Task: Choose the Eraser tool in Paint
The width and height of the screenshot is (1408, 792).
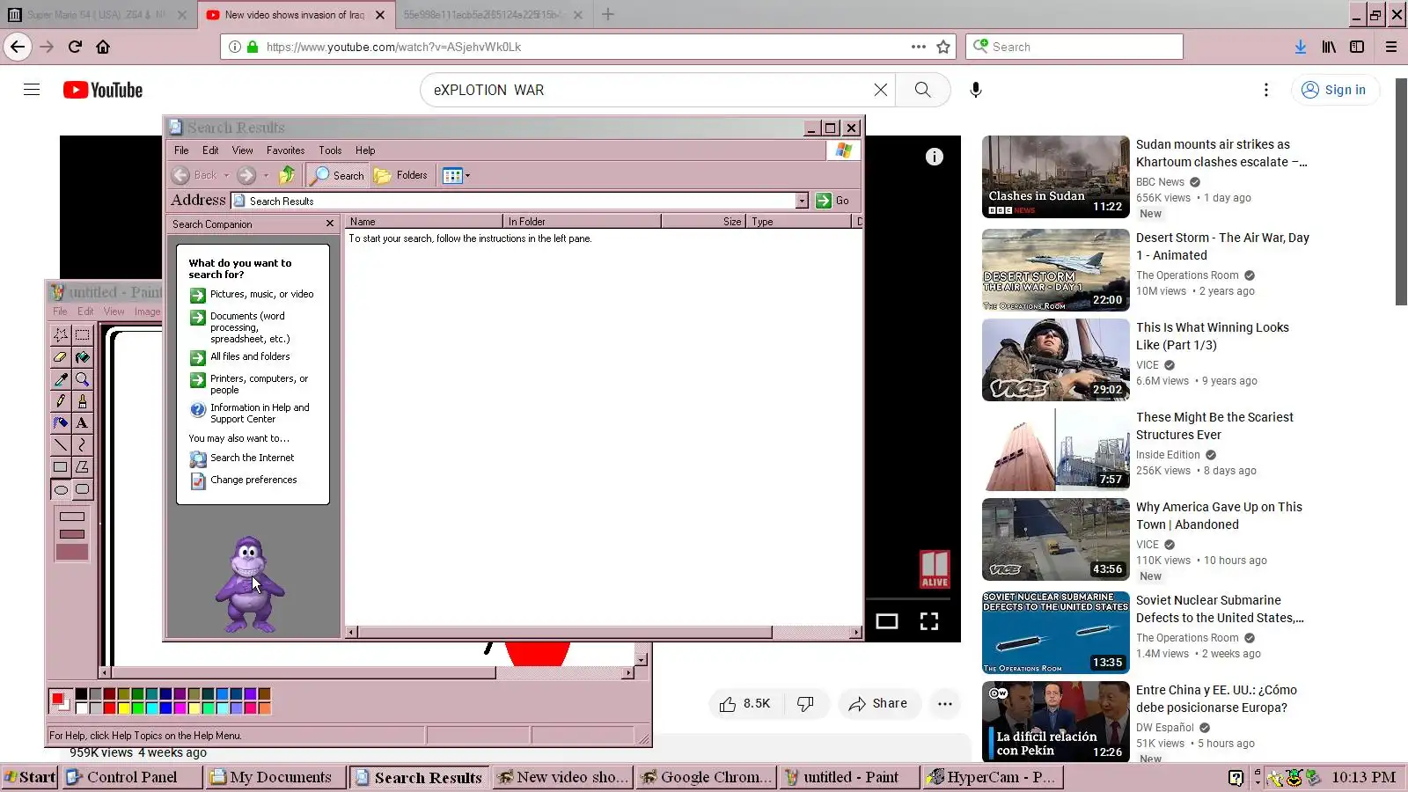Action: point(61,357)
